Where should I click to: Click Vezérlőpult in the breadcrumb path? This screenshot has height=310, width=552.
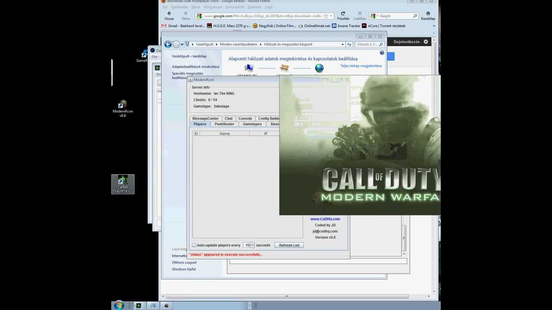[x=204, y=44]
